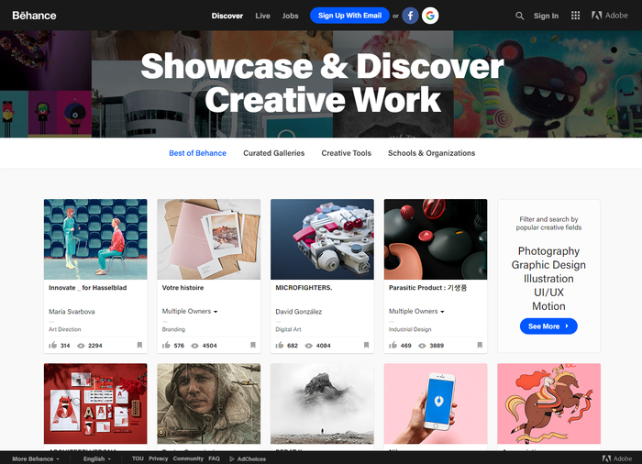This screenshot has height=464, width=642.
Task: Open the Jobs navigation item
Action: [x=291, y=16]
